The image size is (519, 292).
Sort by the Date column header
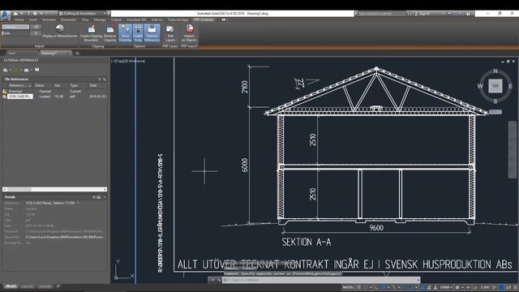pyautogui.click(x=93, y=85)
